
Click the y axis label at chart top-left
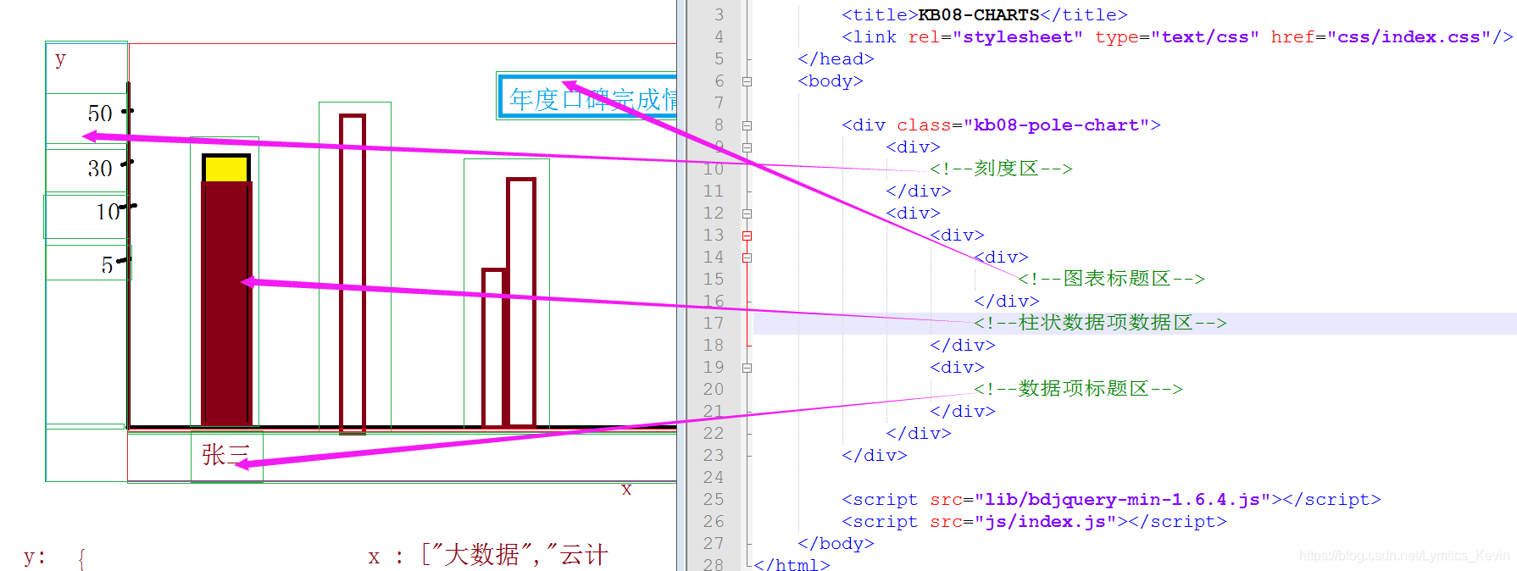point(60,59)
